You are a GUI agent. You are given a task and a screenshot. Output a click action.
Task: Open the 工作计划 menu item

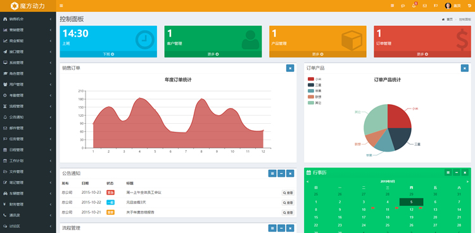click(x=28, y=161)
